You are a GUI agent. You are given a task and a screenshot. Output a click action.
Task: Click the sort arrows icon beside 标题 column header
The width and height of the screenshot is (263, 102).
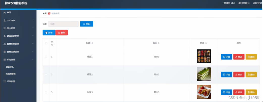pyautogui.click(x=92, y=43)
